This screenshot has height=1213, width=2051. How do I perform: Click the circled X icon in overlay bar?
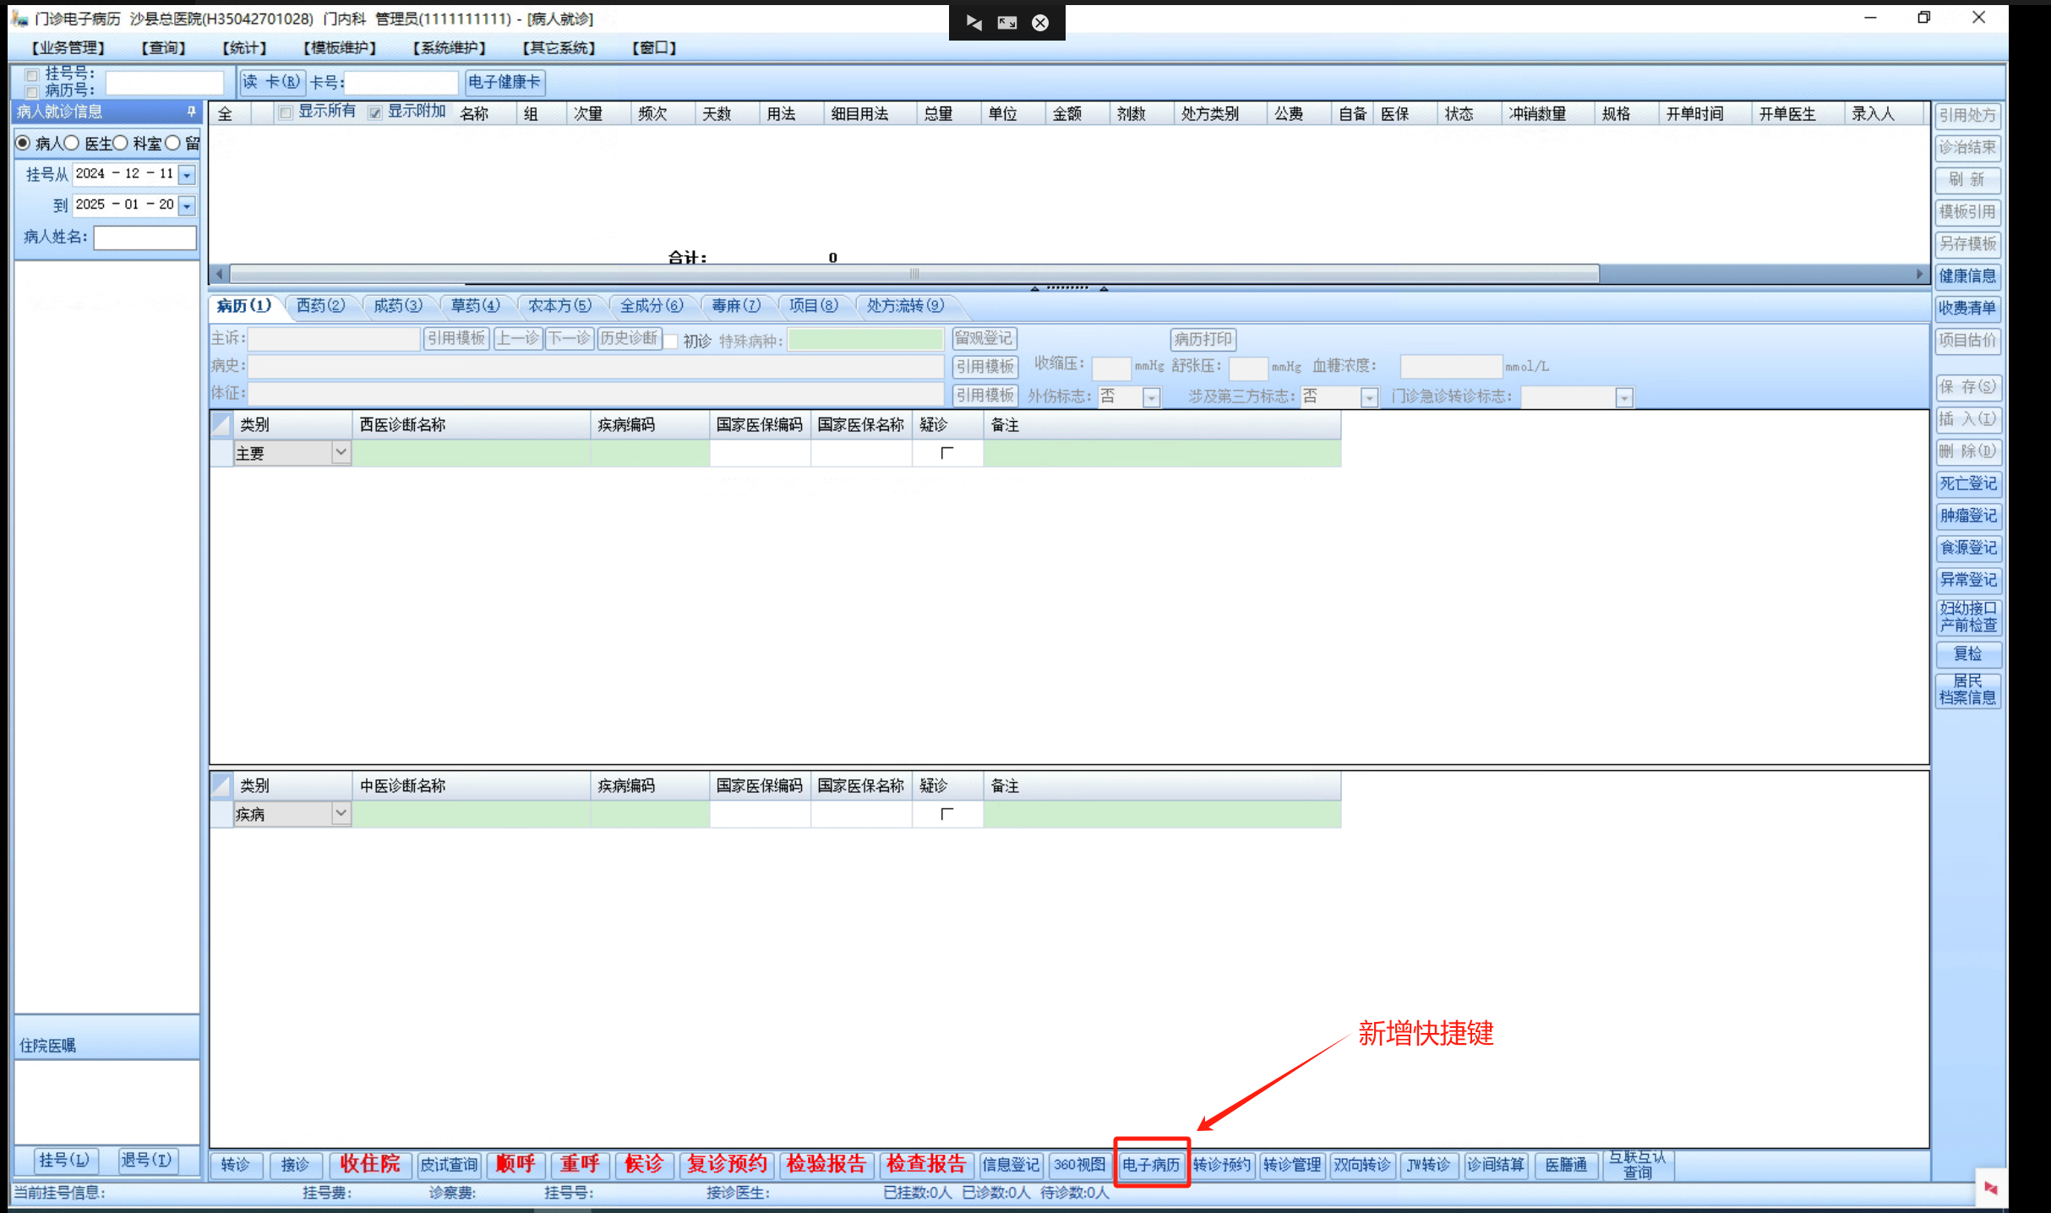(x=1040, y=23)
